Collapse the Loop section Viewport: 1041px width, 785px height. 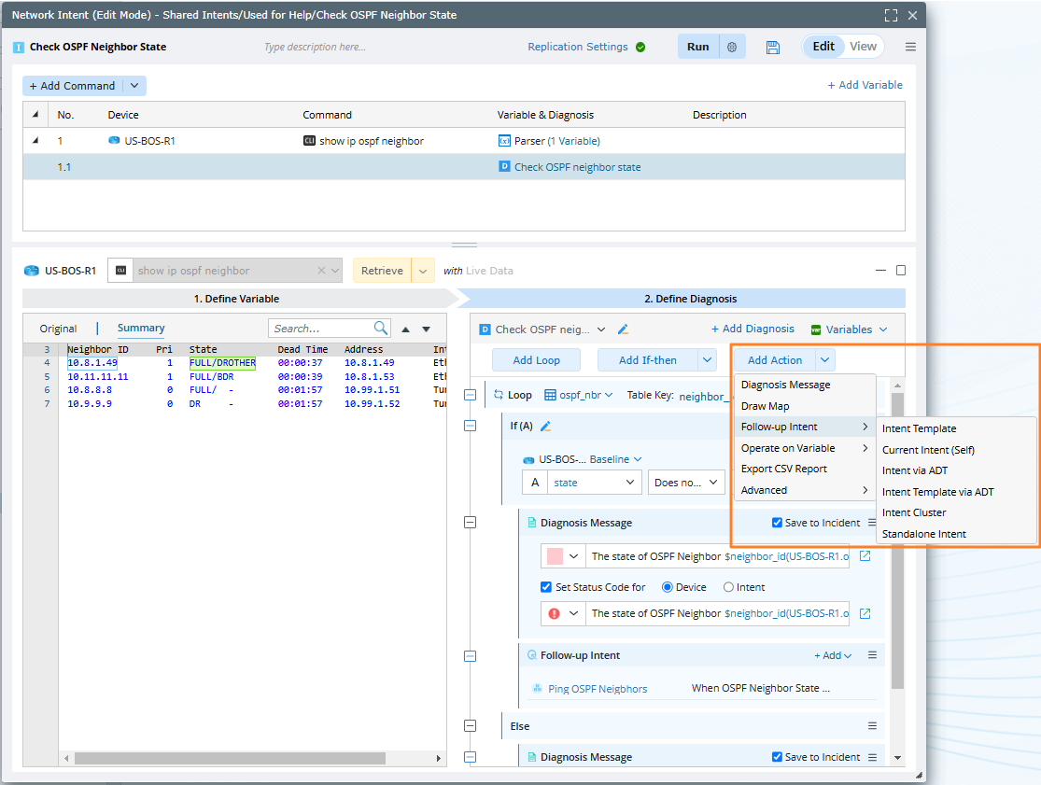pyautogui.click(x=471, y=395)
